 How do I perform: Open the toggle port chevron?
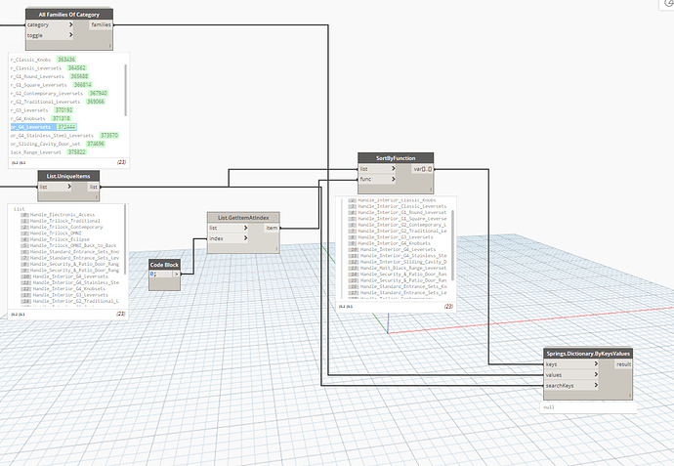click(71, 35)
